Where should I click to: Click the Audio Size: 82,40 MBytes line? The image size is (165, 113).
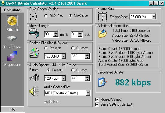[x=131, y=36]
